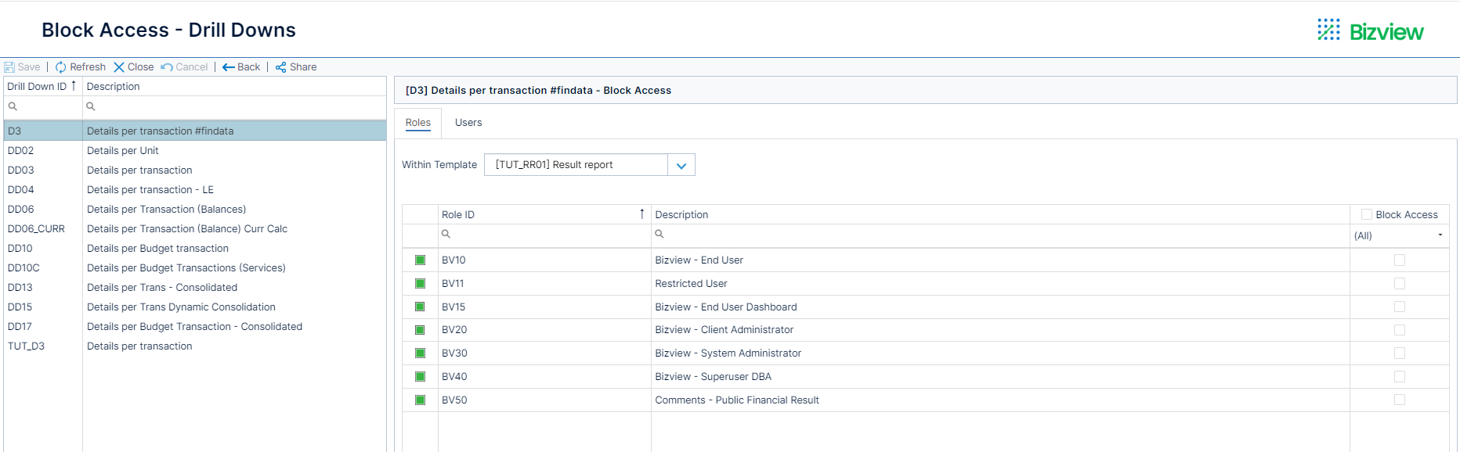Click the green status square for BV10
Image resolution: width=1460 pixels, height=452 pixels.
click(420, 260)
